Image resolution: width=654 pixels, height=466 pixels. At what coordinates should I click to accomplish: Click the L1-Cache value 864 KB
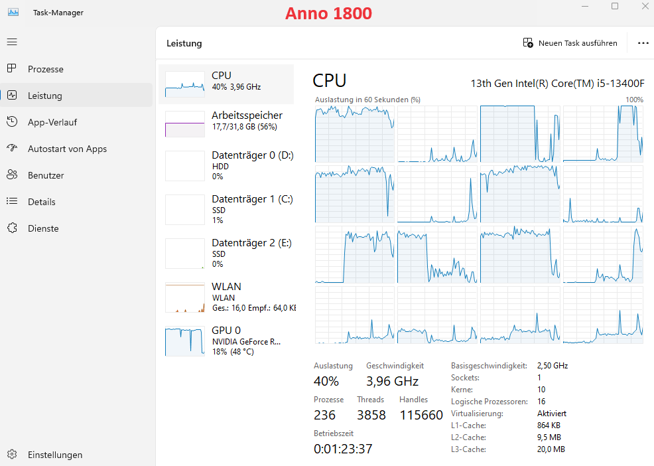pyautogui.click(x=549, y=426)
